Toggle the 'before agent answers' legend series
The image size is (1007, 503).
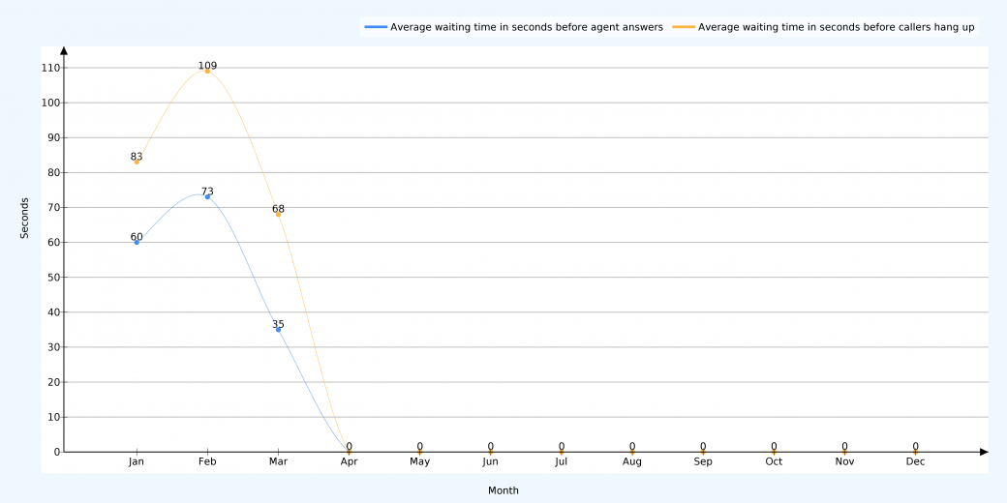coord(526,27)
